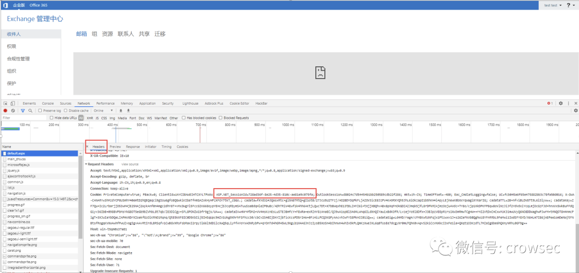The height and width of the screenshot is (273, 579).
Task: Filter requests by WS type
Action: tap(150, 118)
